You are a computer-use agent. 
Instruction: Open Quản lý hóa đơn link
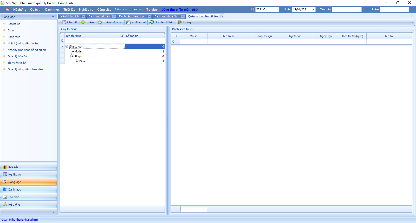[x=18, y=56]
